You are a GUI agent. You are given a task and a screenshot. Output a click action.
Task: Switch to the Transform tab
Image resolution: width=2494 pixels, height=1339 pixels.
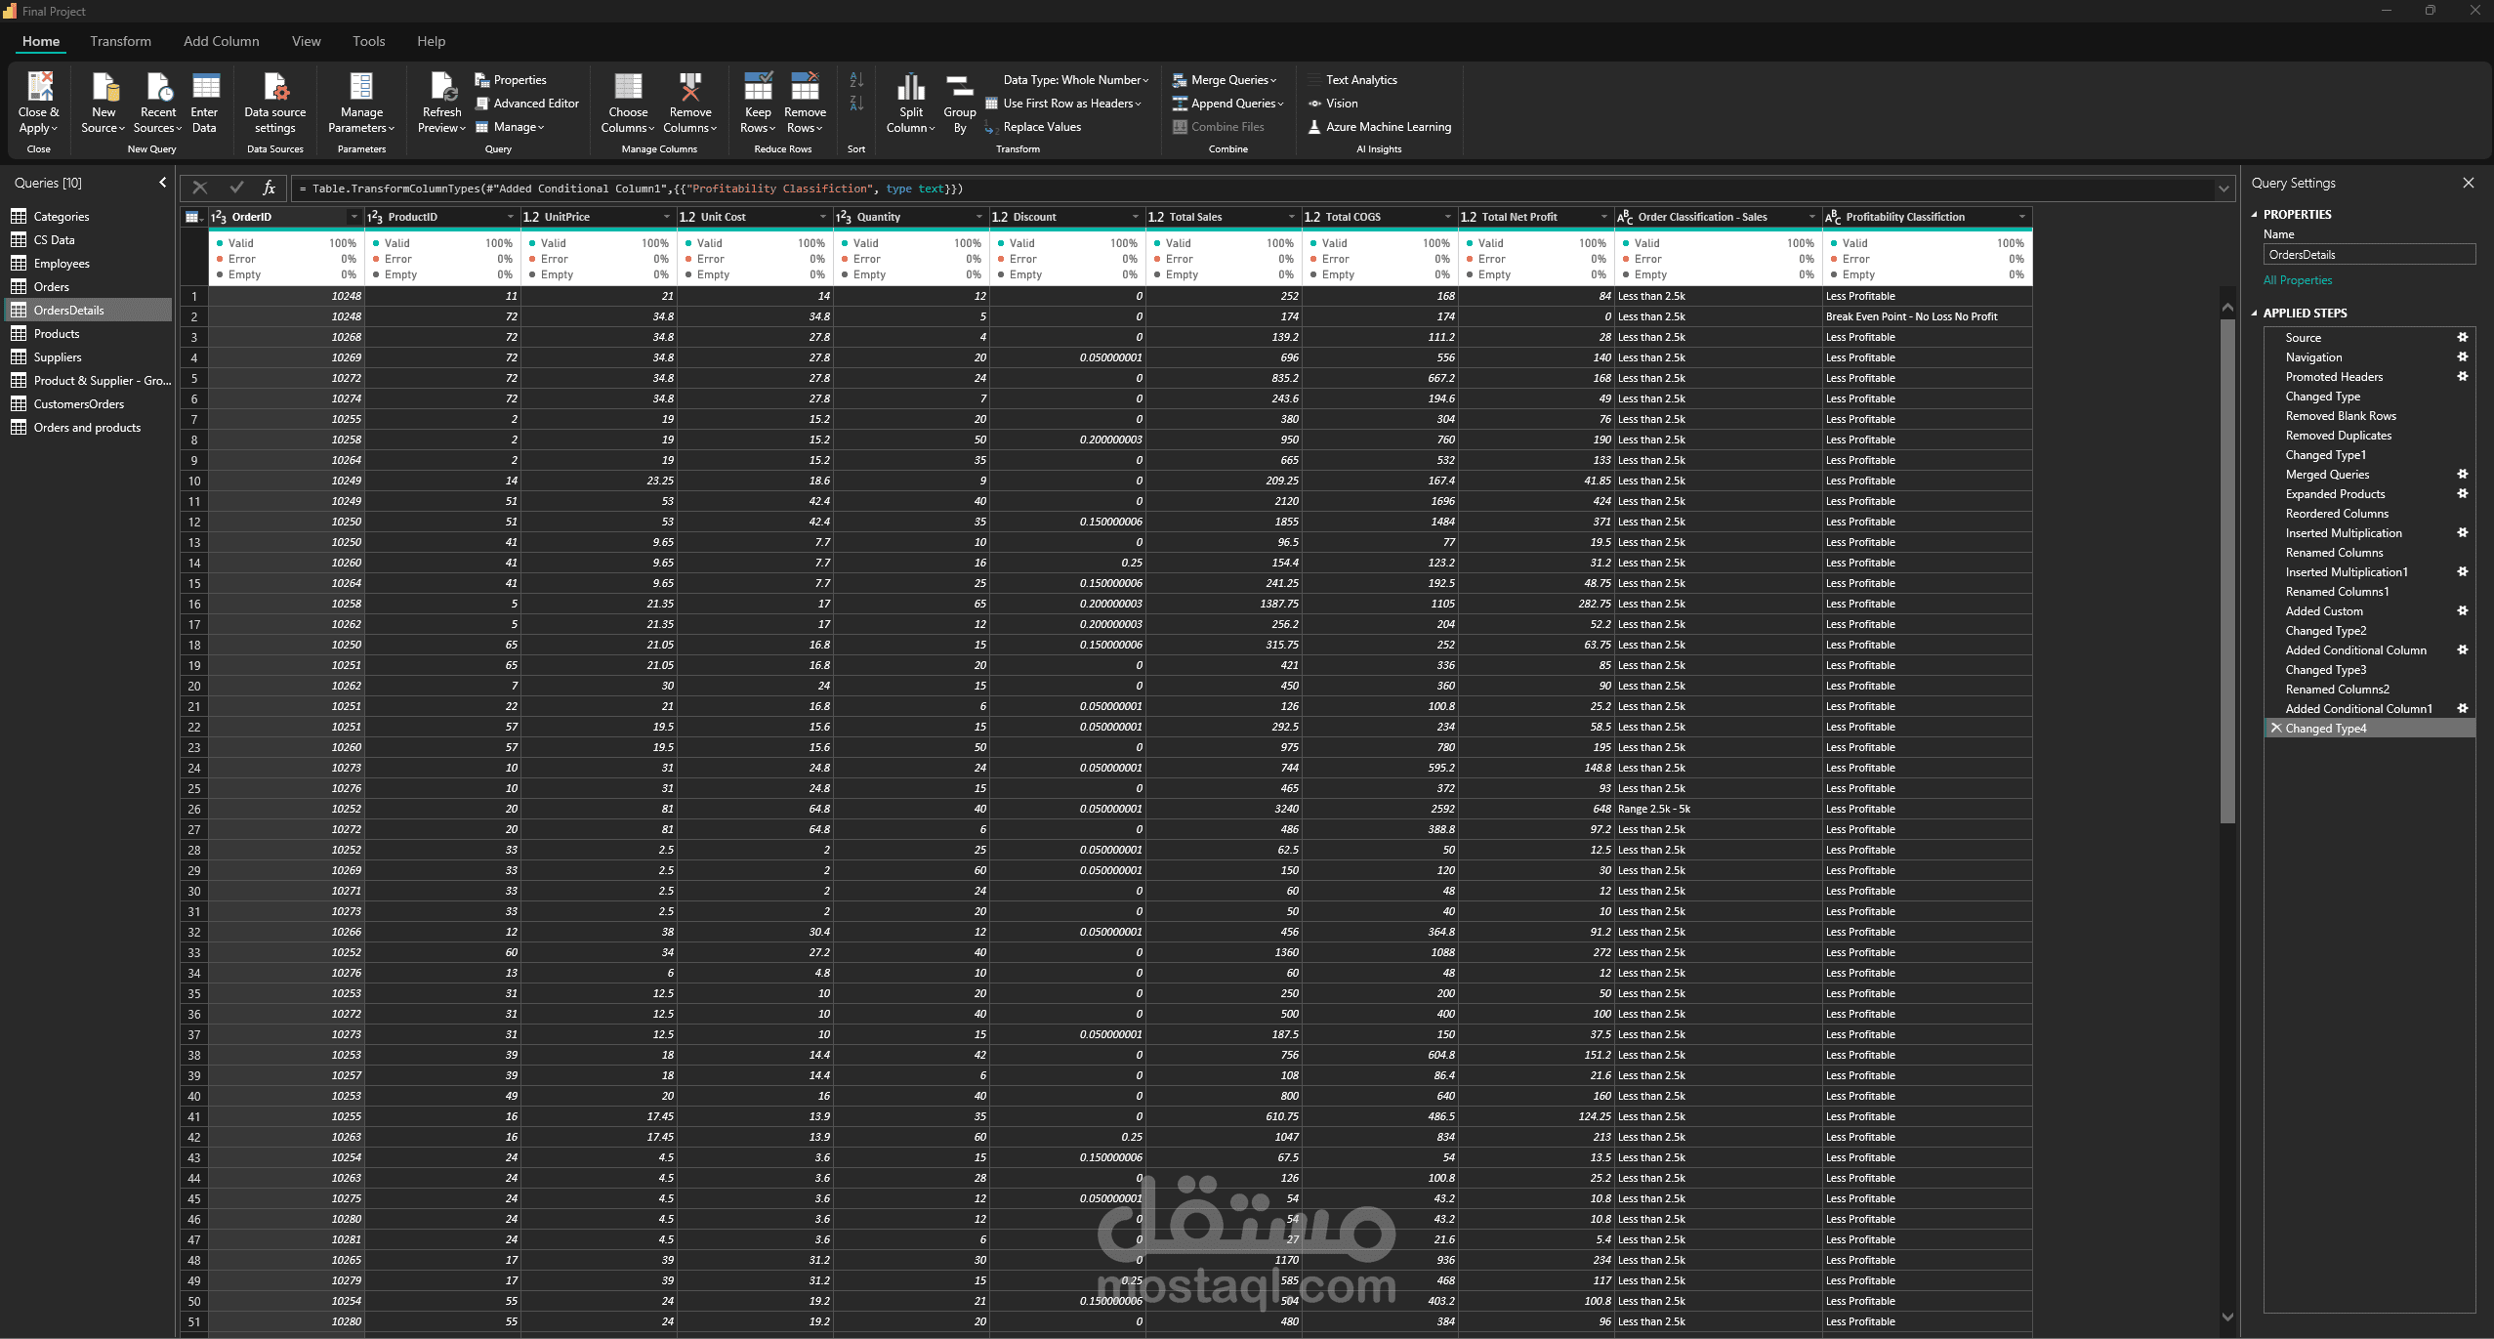(x=120, y=41)
